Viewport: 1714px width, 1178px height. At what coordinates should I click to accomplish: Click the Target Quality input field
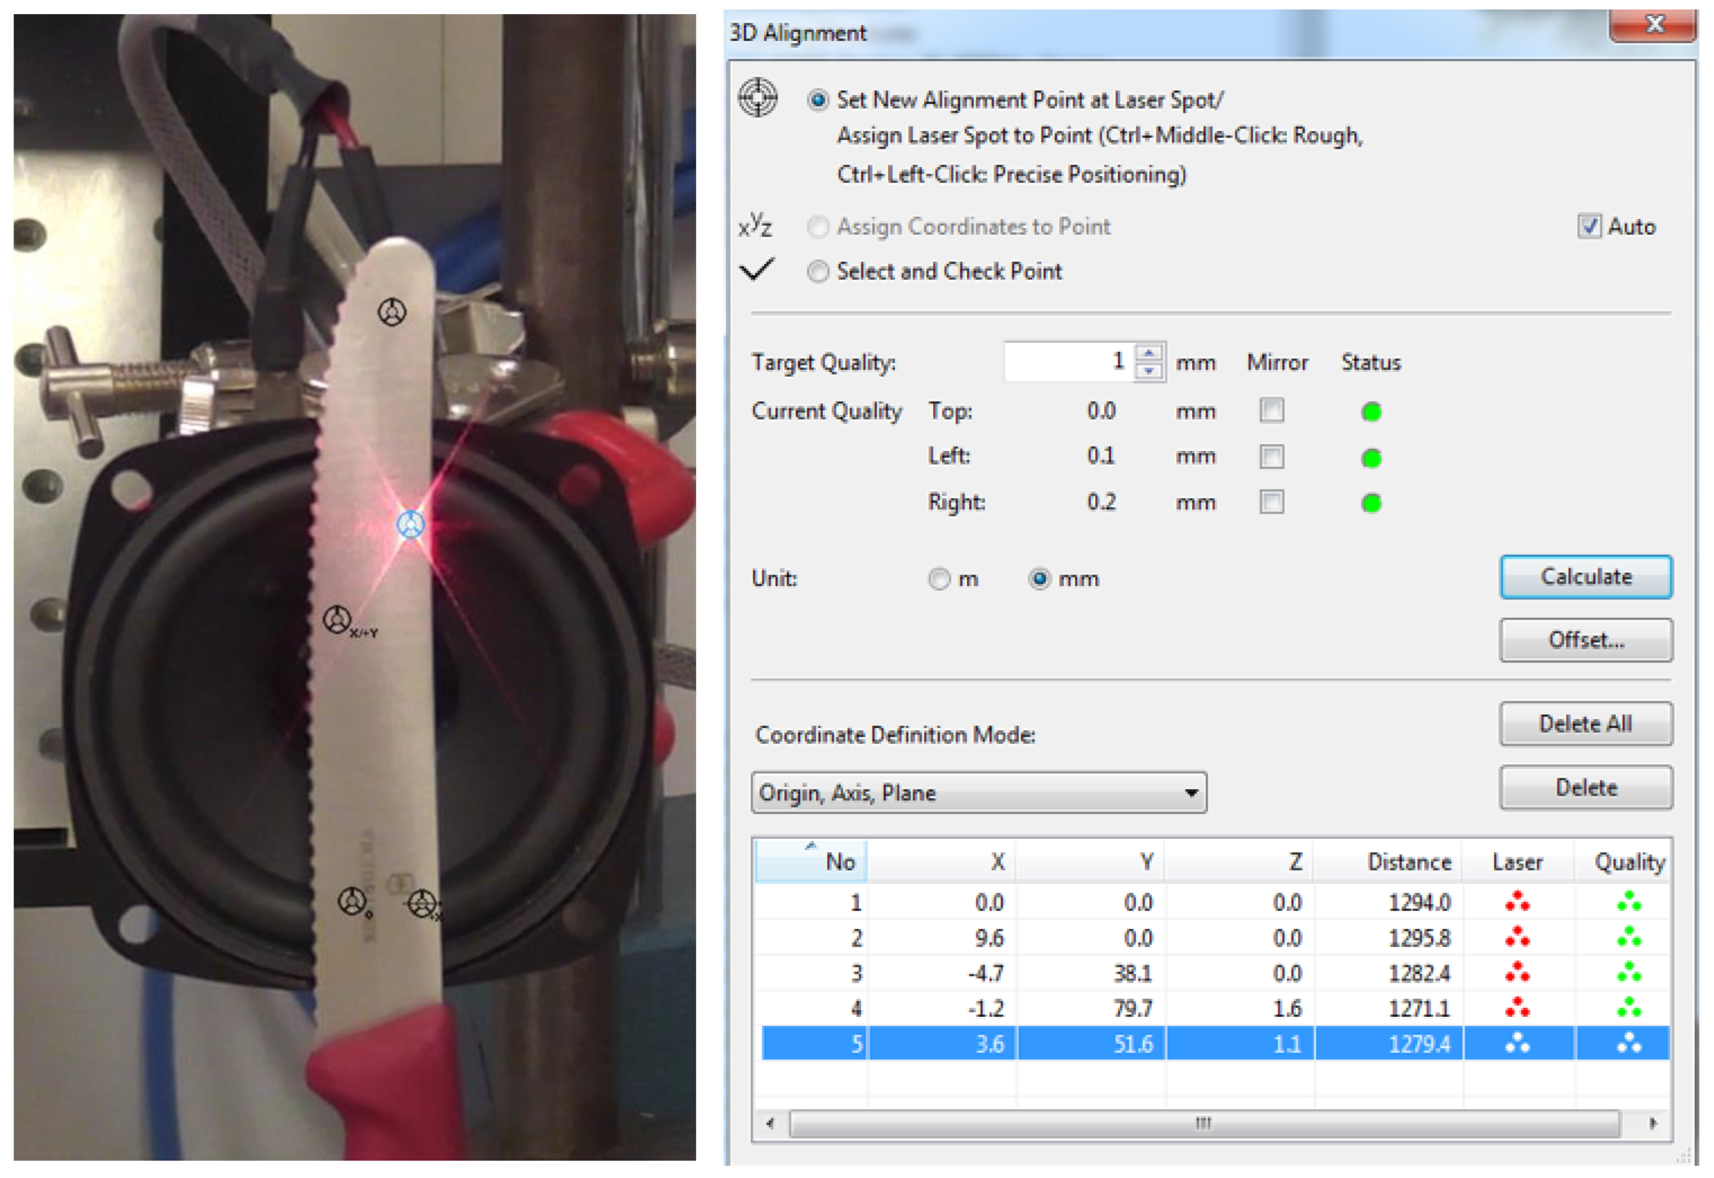point(1068,362)
